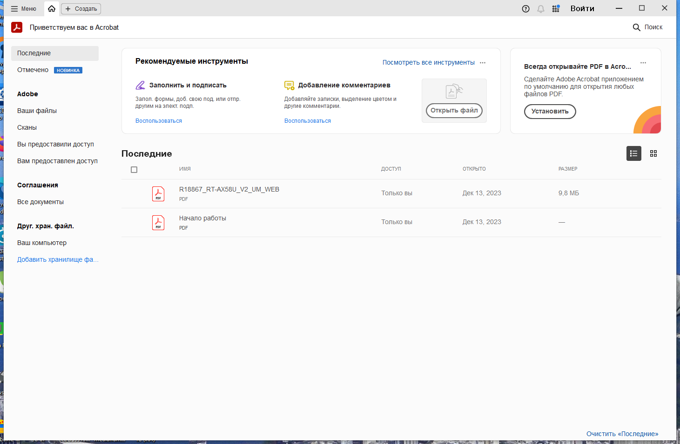This screenshot has width=680, height=444.
Task: Click the PDF icon of R18867_RT-AX58U file
Action: pyautogui.click(x=158, y=193)
